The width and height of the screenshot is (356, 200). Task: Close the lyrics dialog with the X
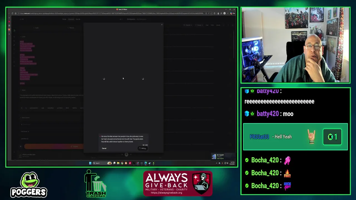pos(162,25)
